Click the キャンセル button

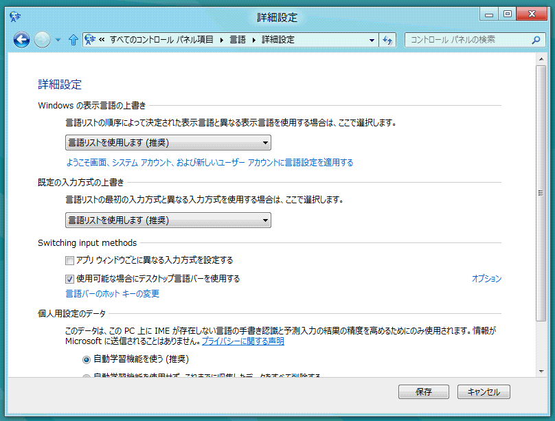[x=484, y=392]
